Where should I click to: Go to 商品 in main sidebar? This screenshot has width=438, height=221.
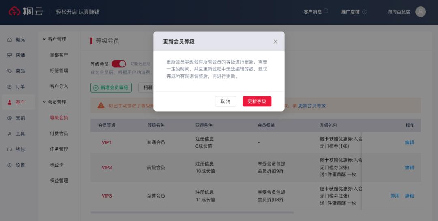click(20, 71)
